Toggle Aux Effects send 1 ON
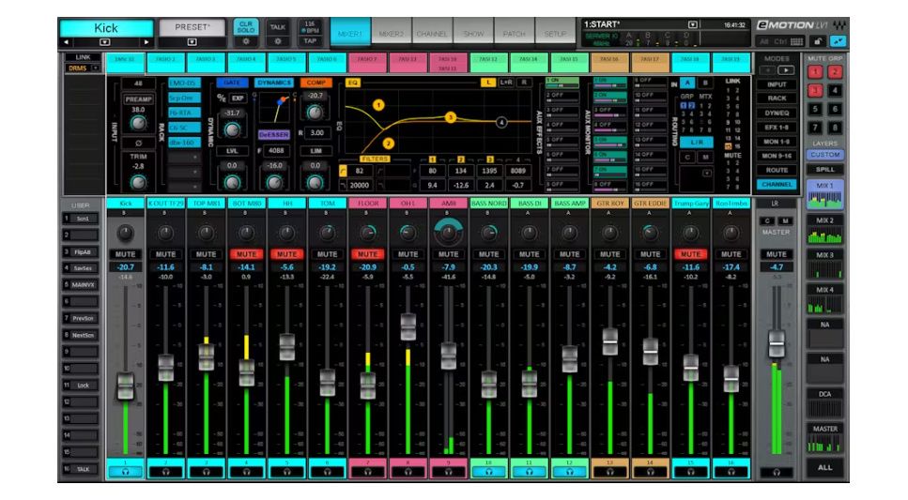 [x=562, y=83]
